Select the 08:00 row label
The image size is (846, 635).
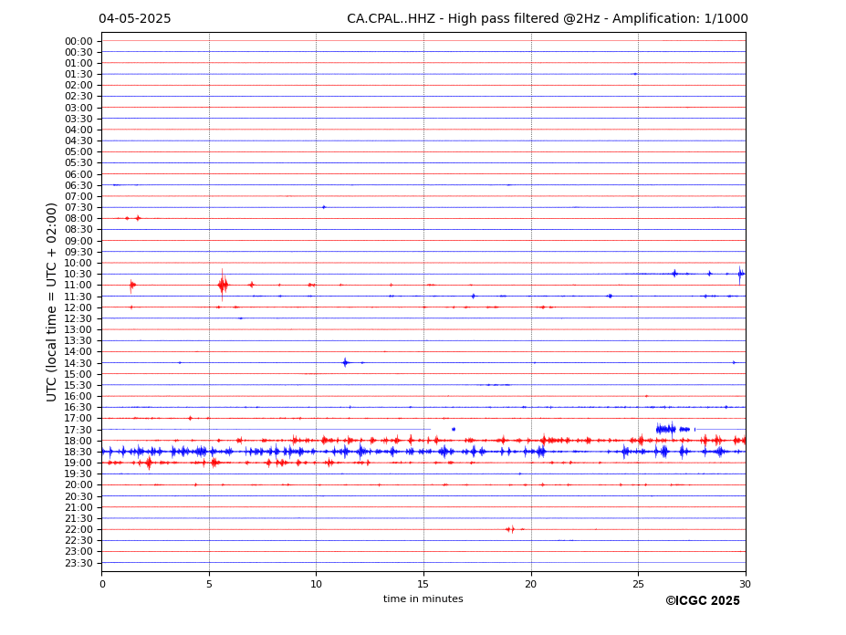pyautogui.click(x=78, y=218)
